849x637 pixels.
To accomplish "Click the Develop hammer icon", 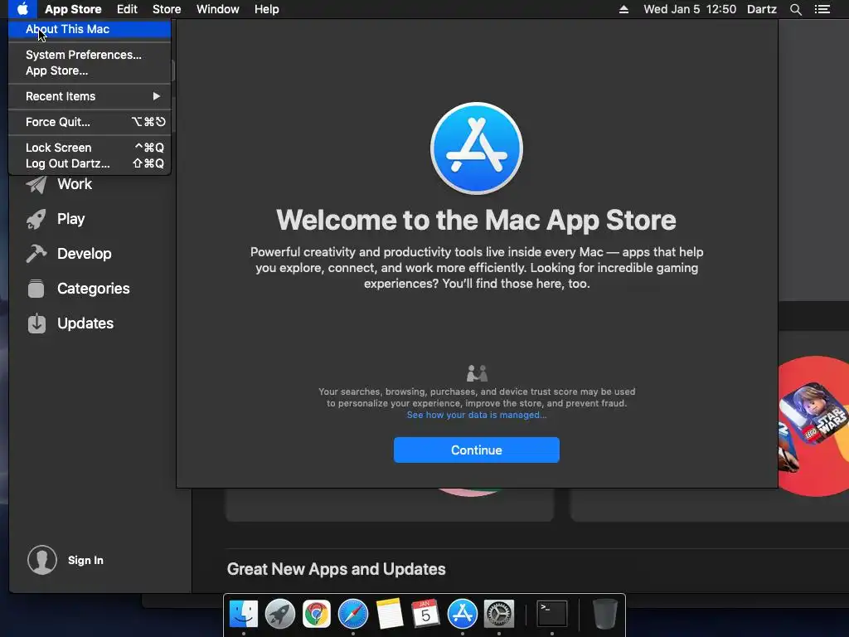I will tap(36, 254).
